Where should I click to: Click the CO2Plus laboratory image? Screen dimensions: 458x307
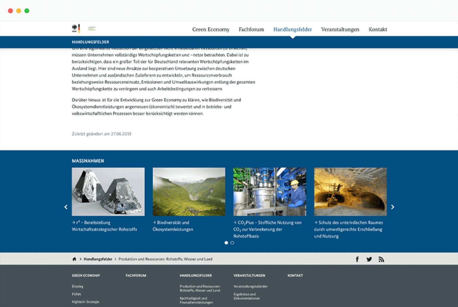pos(269,192)
